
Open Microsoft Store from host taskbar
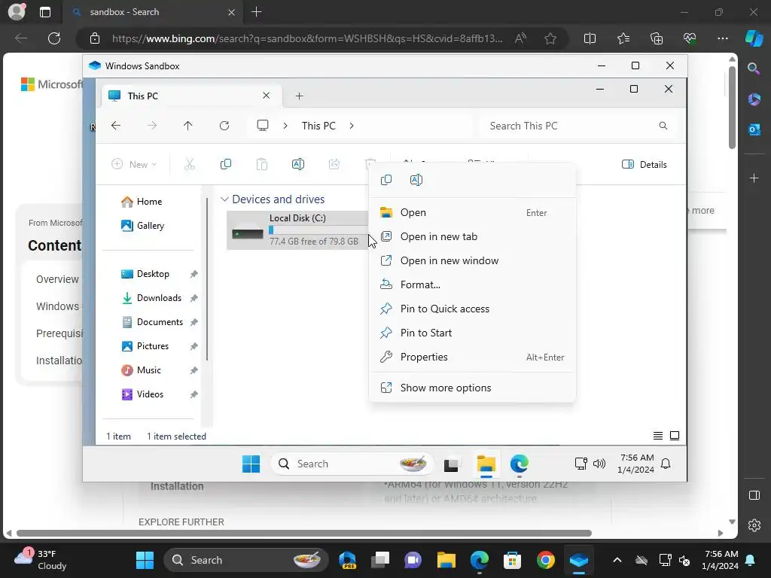pyautogui.click(x=512, y=560)
